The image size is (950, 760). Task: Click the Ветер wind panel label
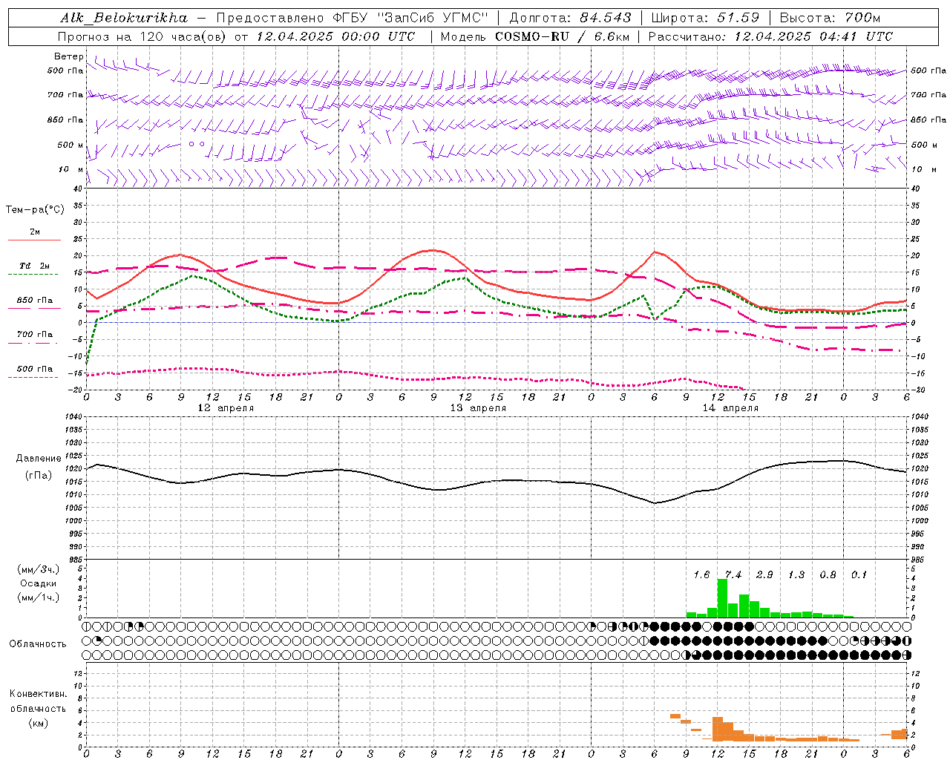[69, 56]
